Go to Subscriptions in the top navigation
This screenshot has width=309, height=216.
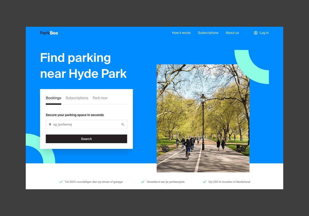[208, 33]
